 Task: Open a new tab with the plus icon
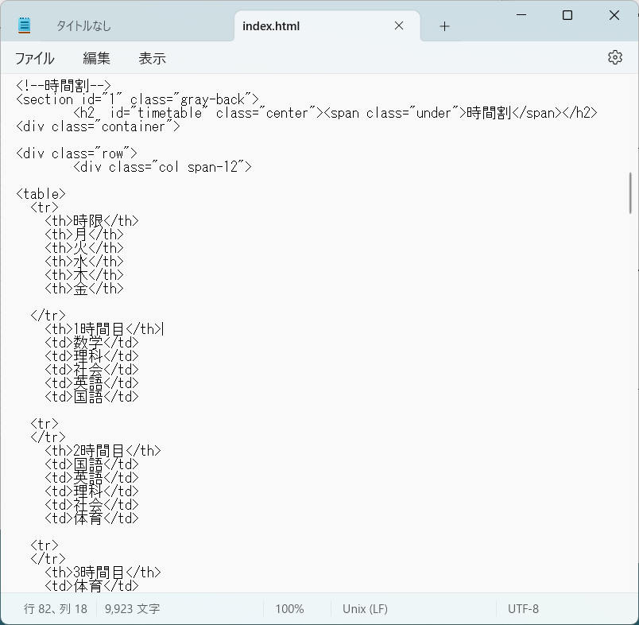click(x=443, y=25)
